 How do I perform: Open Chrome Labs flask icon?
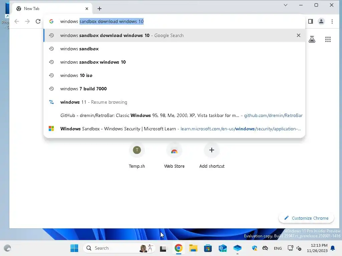(x=312, y=39)
